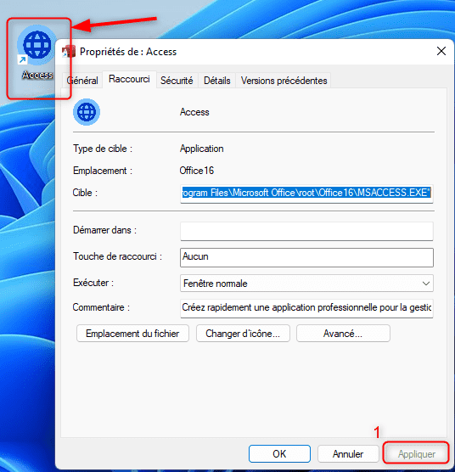Click in the Cible target path field
This screenshot has height=472, width=455.
coord(306,193)
